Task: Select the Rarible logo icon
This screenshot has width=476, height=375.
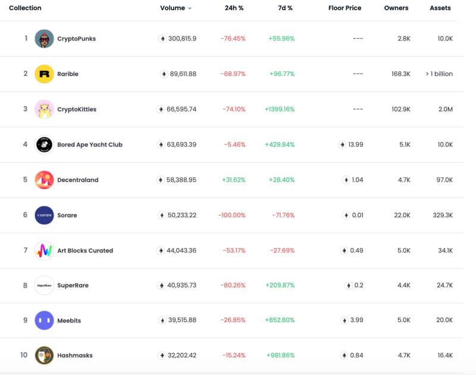Action: coord(44,74)
